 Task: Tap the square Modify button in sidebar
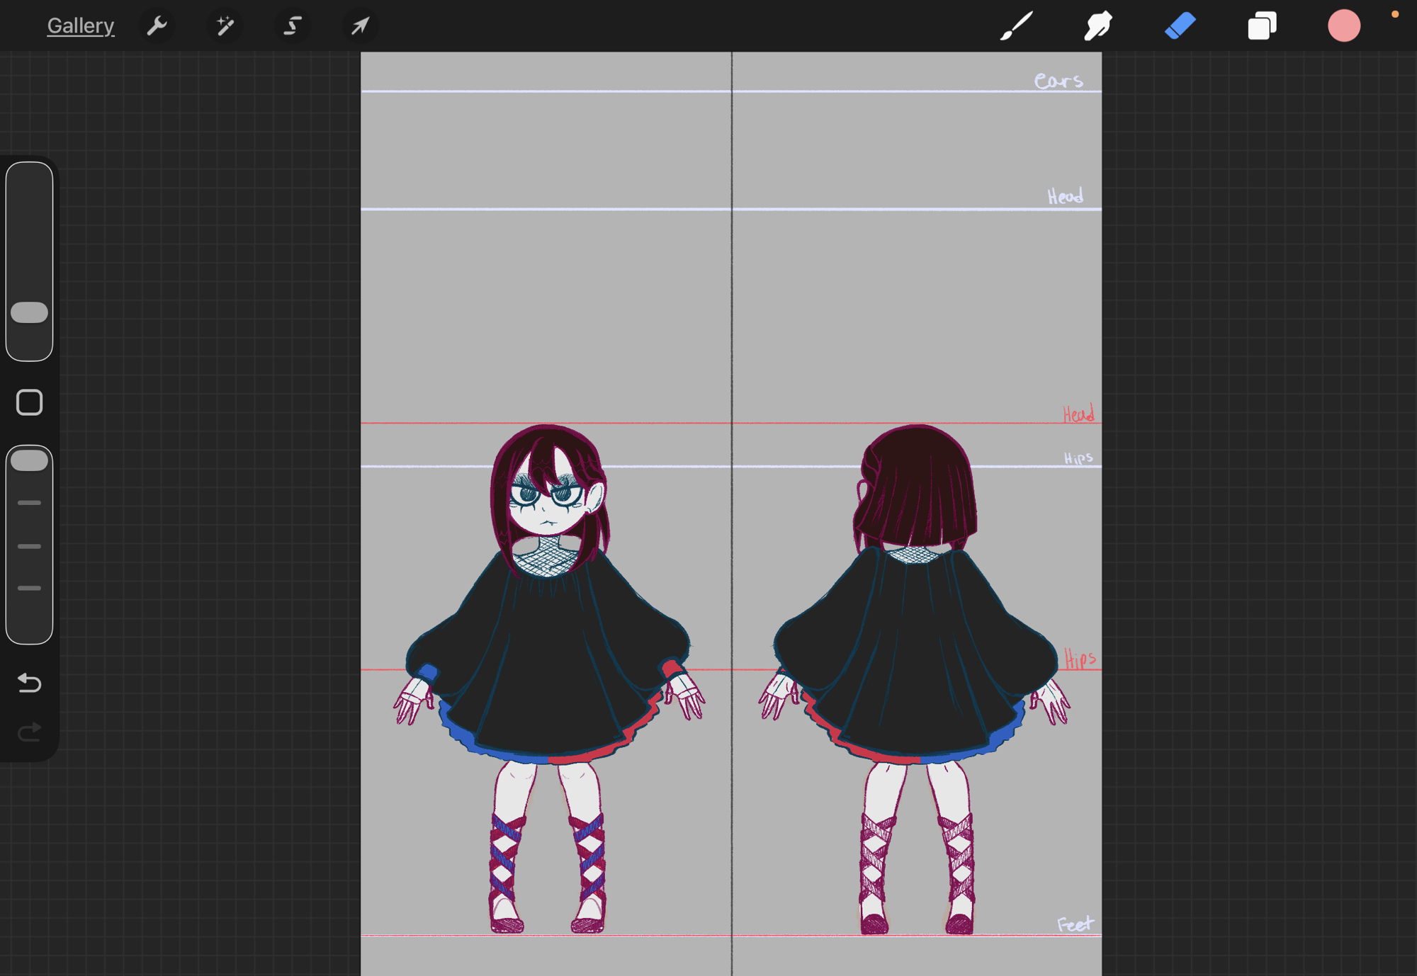click(x=29, y=402)
